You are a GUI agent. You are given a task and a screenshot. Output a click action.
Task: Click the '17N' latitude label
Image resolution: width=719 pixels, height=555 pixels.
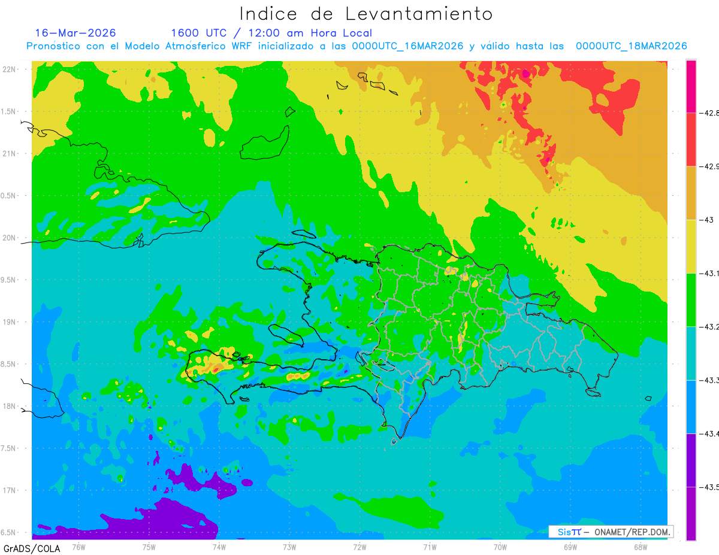[10, 490]
